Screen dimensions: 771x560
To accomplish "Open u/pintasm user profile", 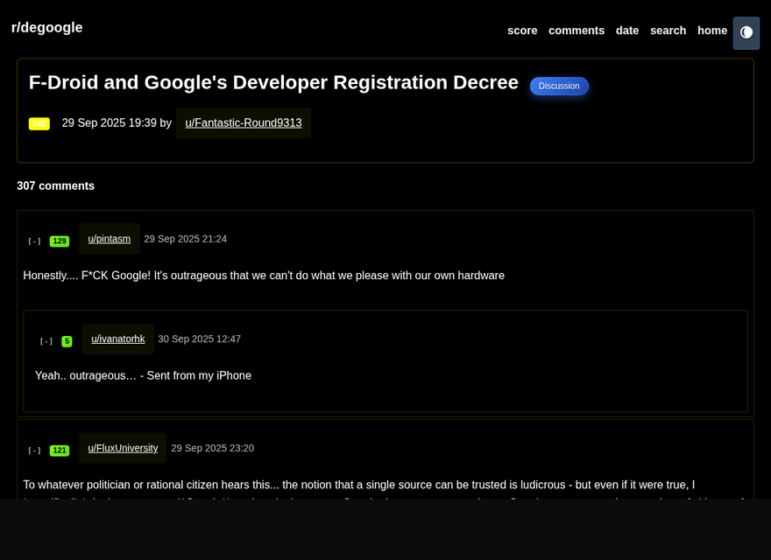I will (x=110, y=239).
